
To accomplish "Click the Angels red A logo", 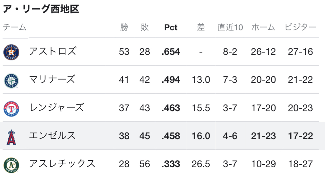I will click(x=11, y=137).
